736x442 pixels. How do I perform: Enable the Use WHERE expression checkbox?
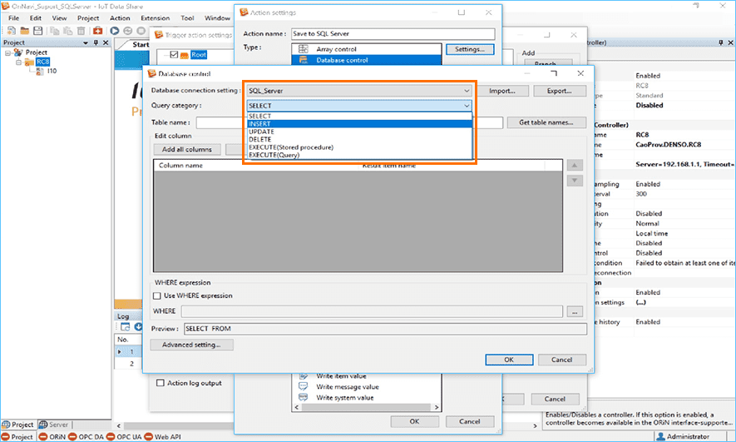(157, 295)
